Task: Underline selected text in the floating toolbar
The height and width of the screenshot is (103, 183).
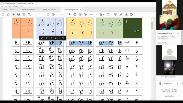Action: point(46,38)
